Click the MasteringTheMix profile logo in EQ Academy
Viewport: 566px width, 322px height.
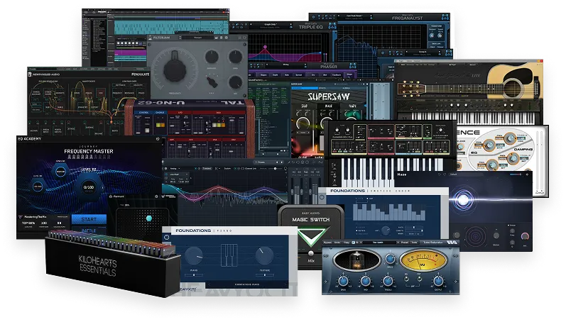(x=21, y=217)
